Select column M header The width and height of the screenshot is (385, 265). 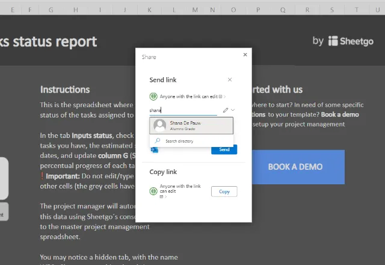coord(195,10)
